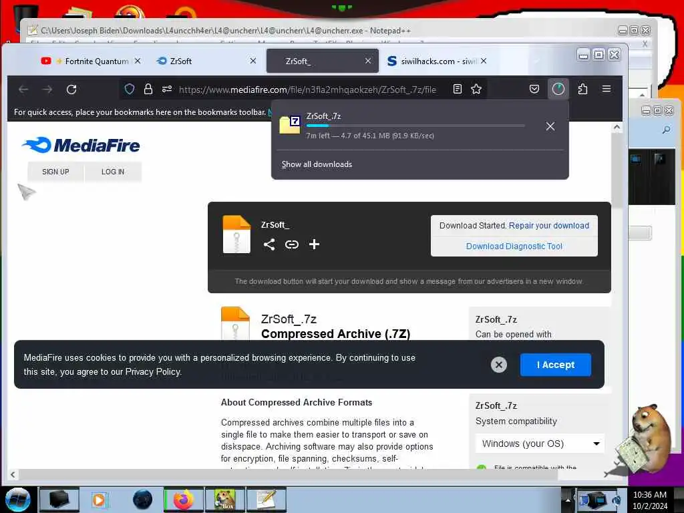
Task: Cancel the ZrSoft_.7z download
Action: (550, 126)
